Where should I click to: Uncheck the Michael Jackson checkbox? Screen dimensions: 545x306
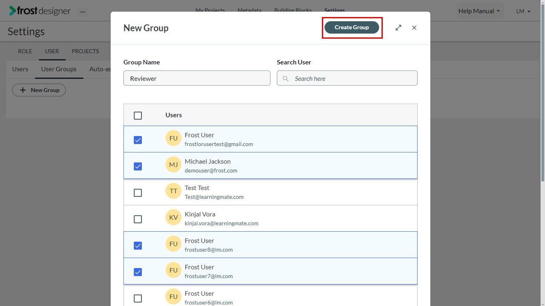tap(138, 166)
